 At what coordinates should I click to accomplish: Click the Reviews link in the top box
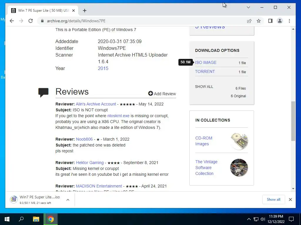click(210, 27)
